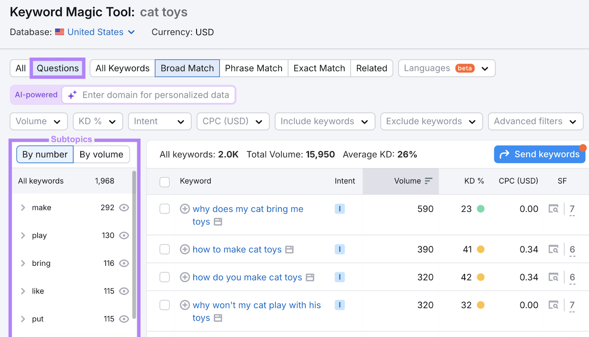Click the Intent badge for "how do you make cat toys"

click(339, 277)
